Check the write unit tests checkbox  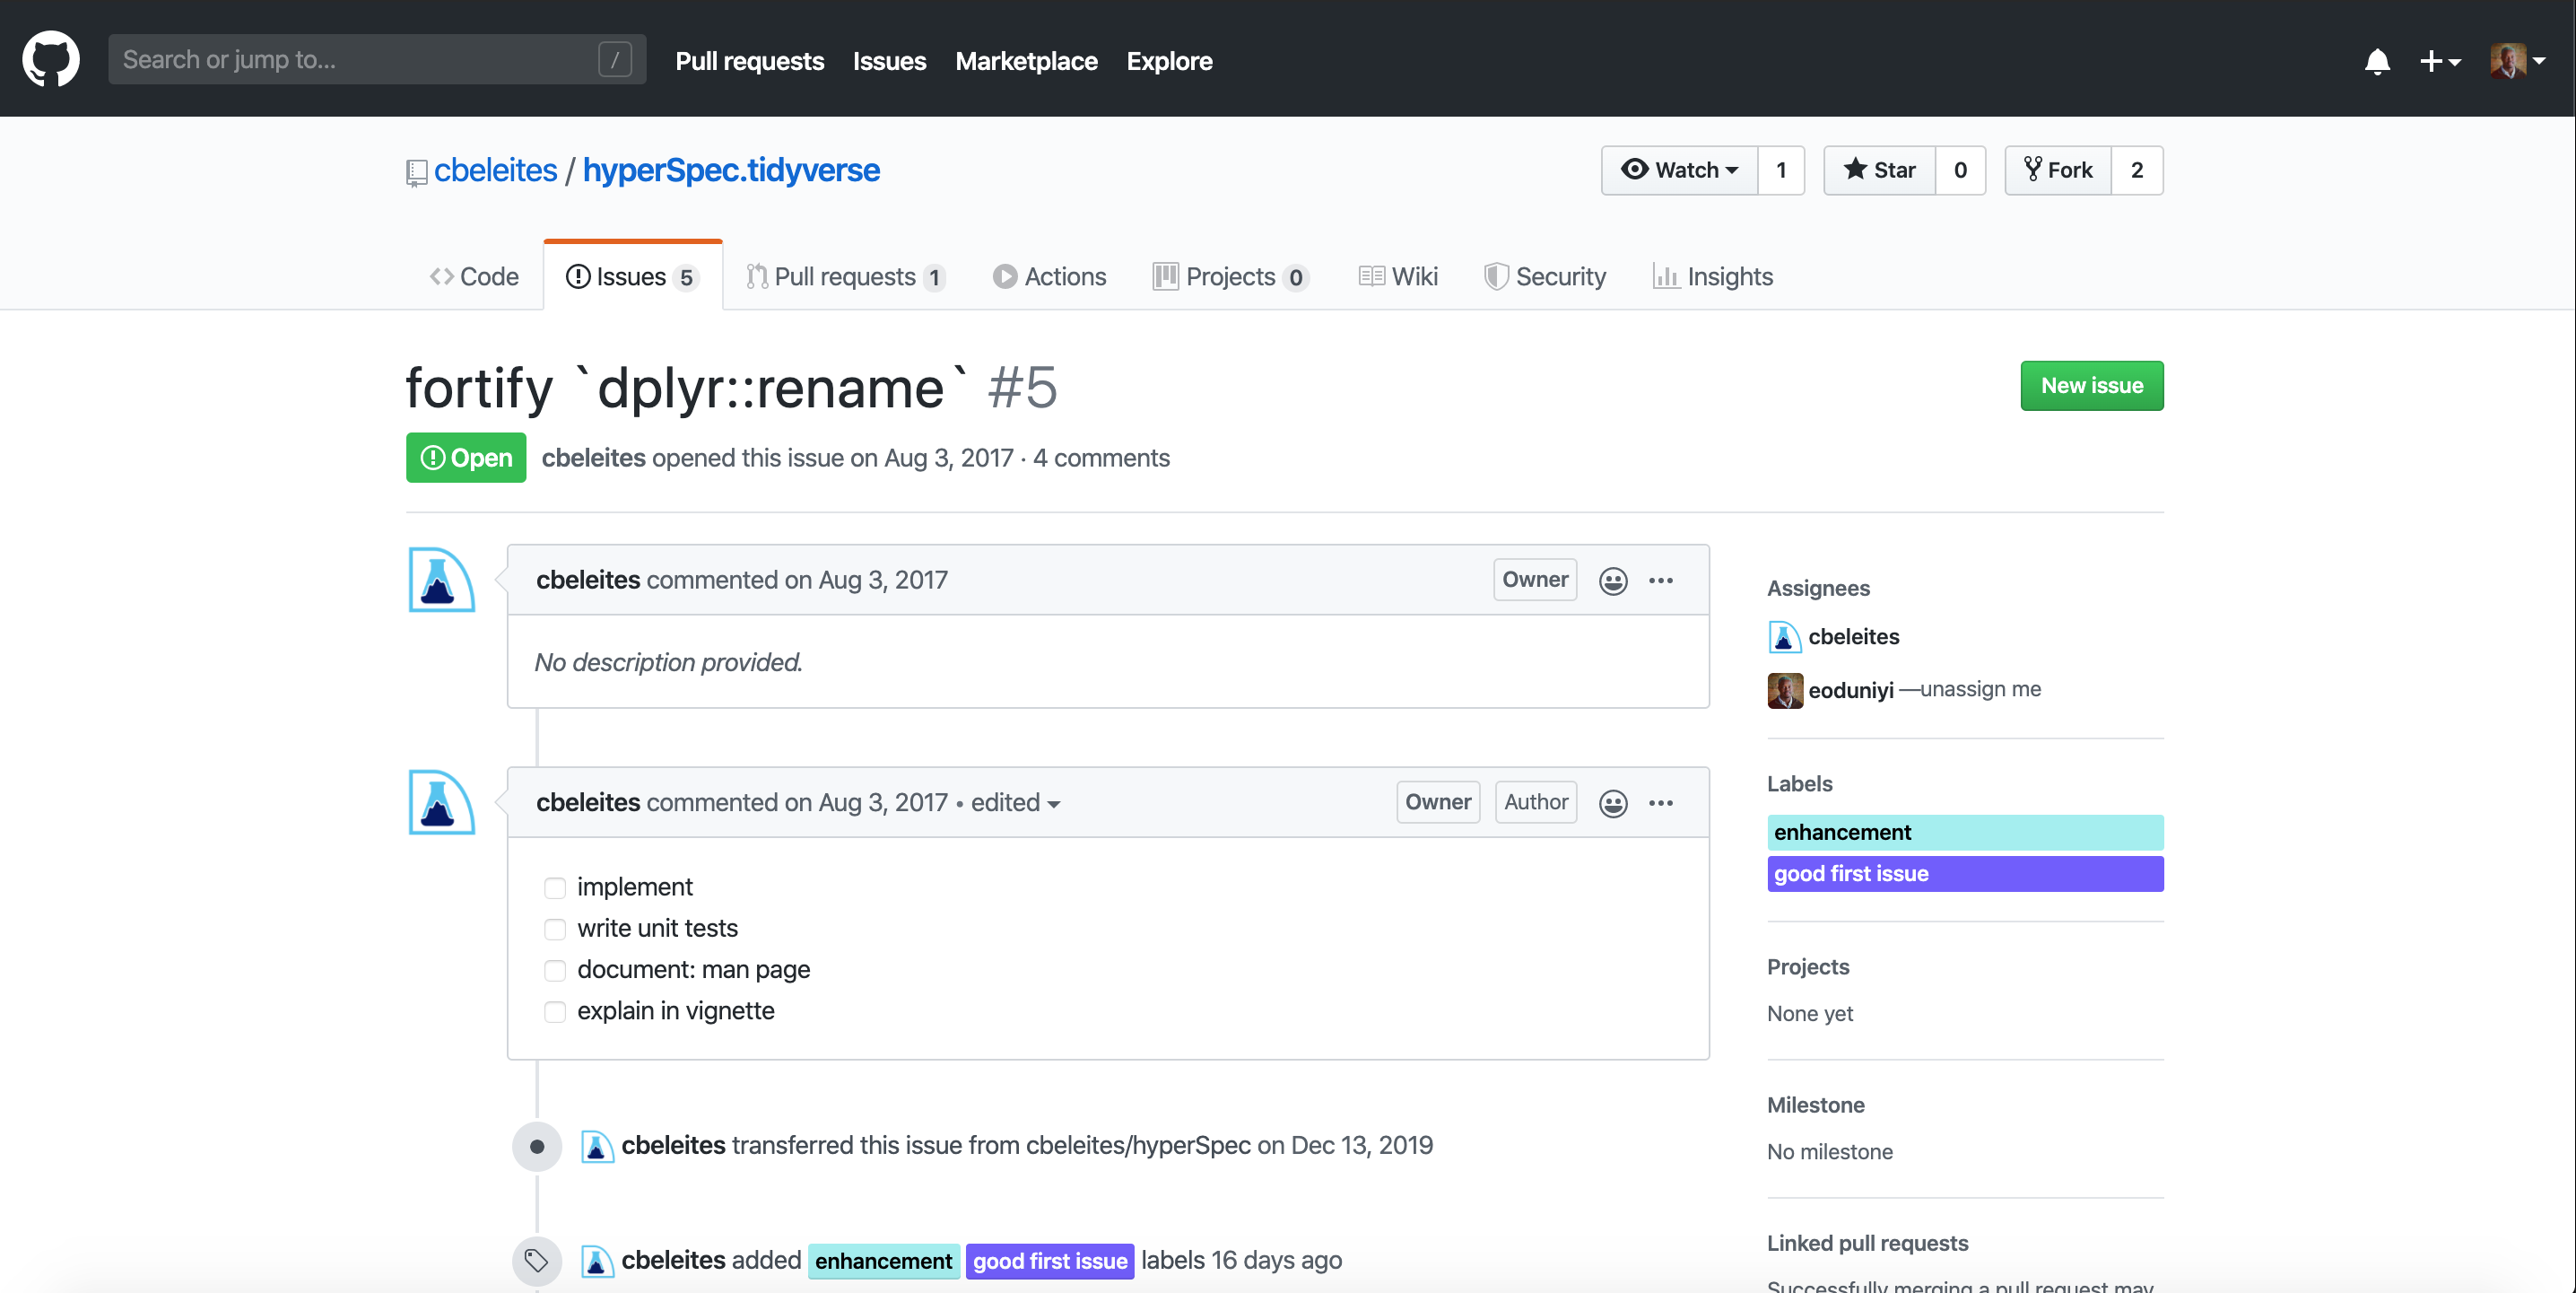tap(555, 929)
